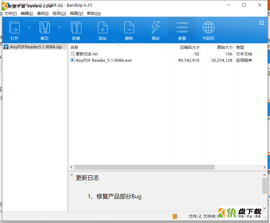Image resolution: width=270 pixels, height=223 pixels.
Task: Click the 49,742,910 compressed size cell
Action: [189, 60]
